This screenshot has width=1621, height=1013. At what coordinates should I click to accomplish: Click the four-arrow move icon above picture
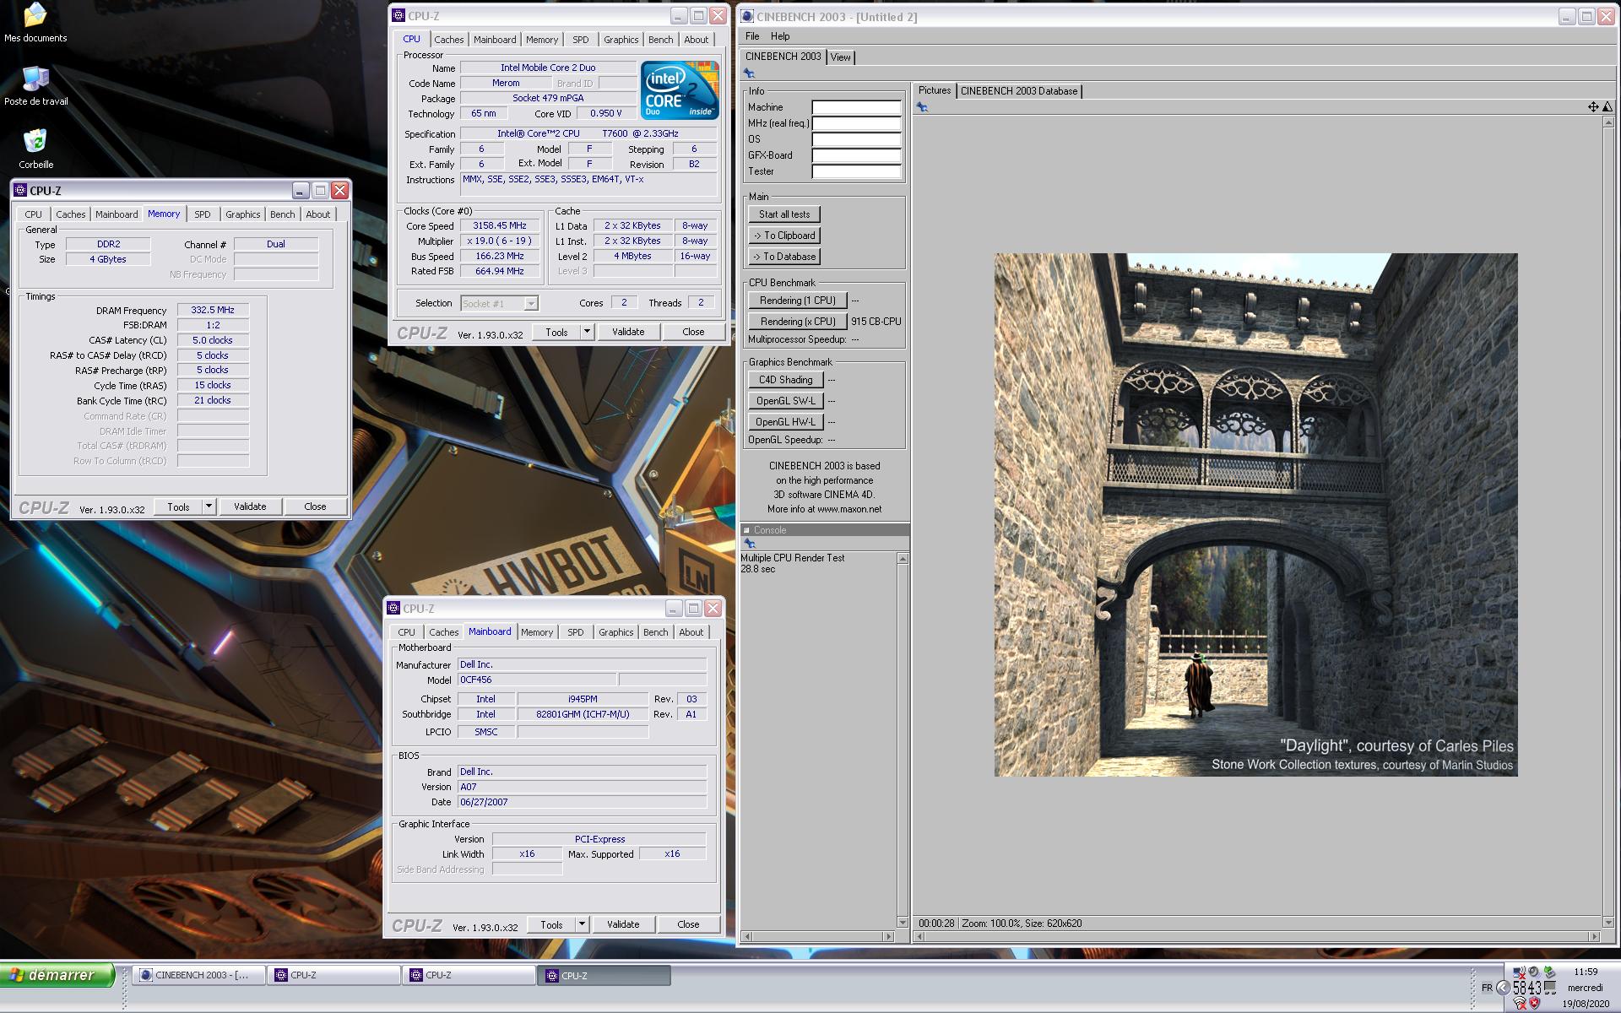[x=1592, y=106]
